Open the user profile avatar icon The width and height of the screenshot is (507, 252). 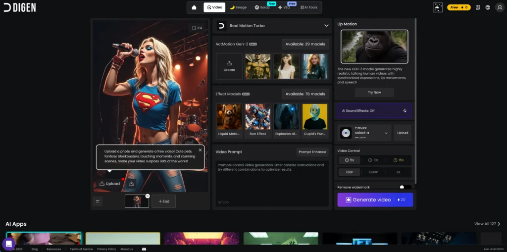(x=499, y=7)
